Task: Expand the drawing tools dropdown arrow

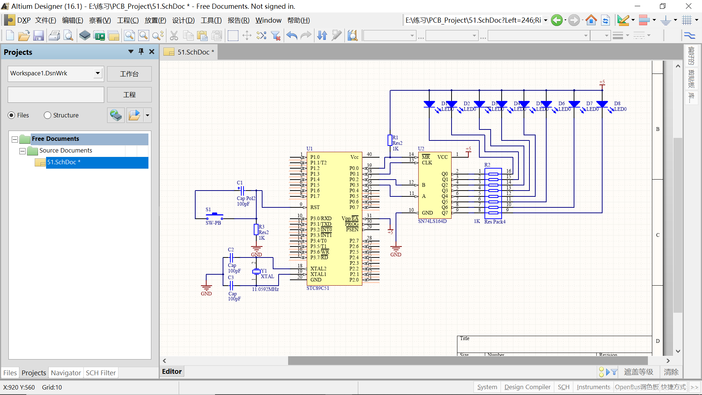Action: 633,20
